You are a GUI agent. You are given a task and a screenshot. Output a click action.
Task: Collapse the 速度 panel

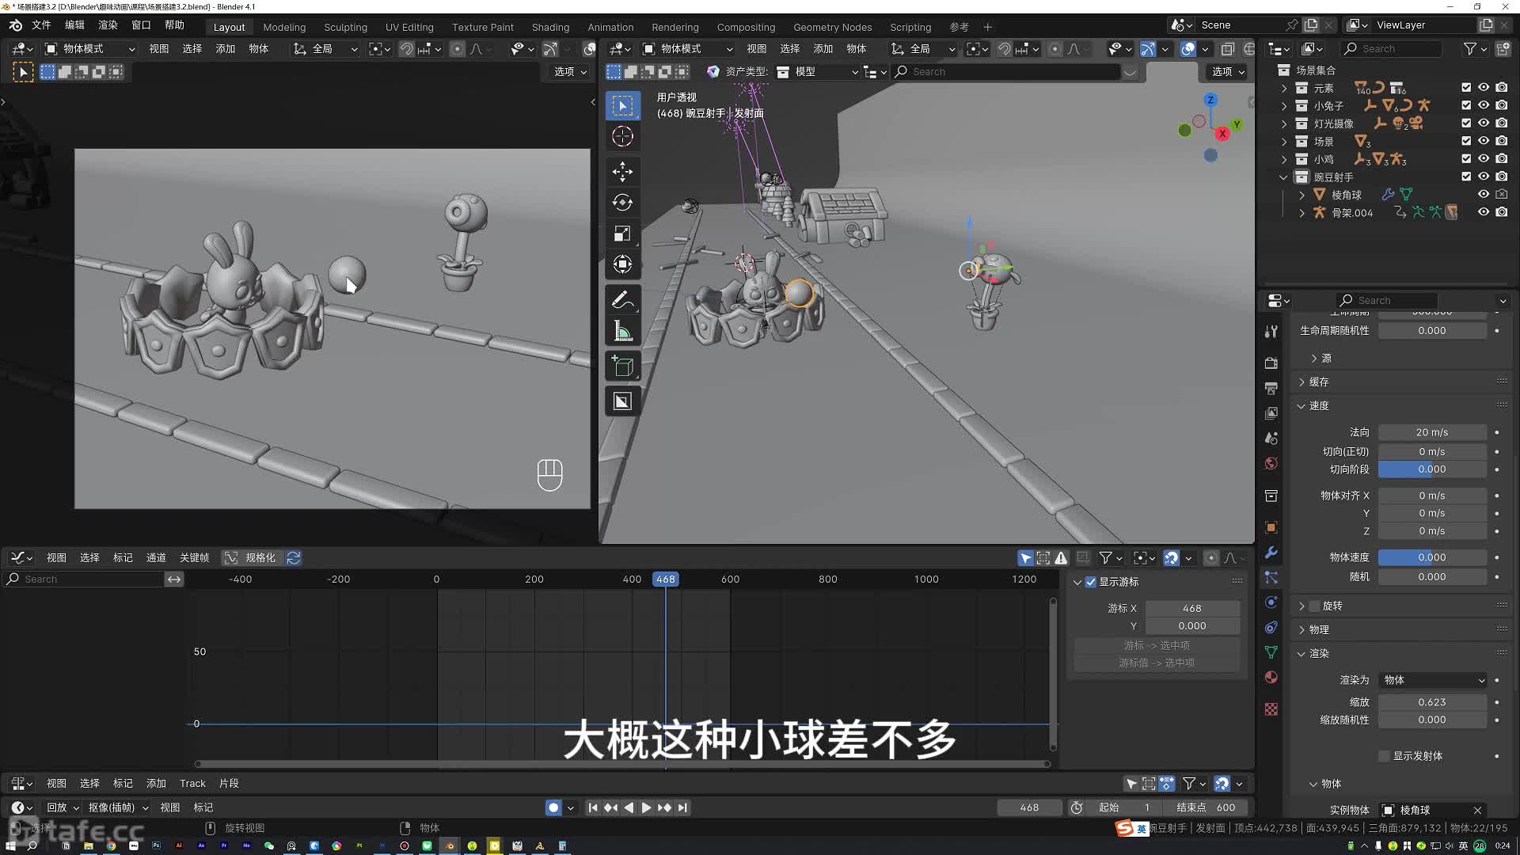(x=1319, y=405)
